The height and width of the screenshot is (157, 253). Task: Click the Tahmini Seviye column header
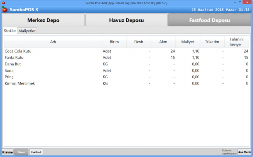(x=237, y=42)
